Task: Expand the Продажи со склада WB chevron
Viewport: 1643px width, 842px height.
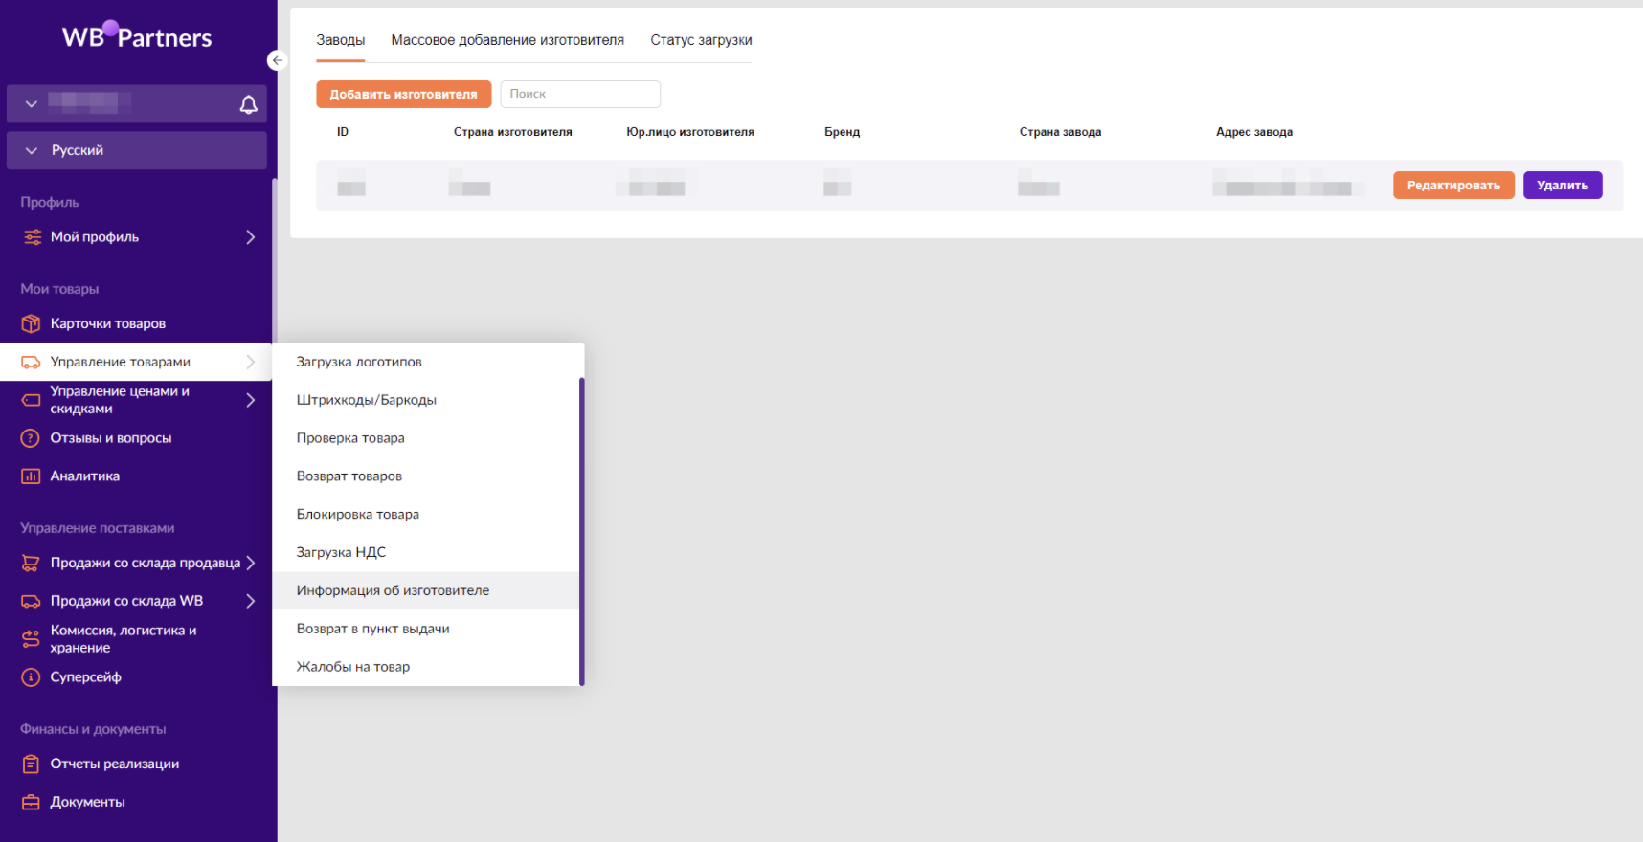Action: (250, 601)
